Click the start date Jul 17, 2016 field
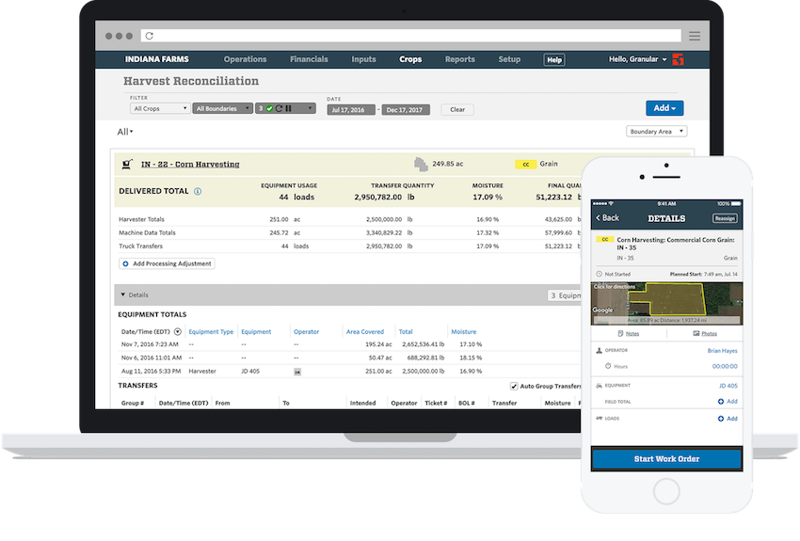Viewport: 800px width, 541px height. click(x=351, y=110)
